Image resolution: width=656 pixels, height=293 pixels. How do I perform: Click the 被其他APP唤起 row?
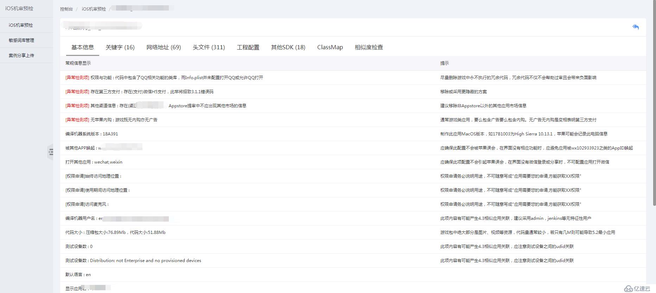353,148
